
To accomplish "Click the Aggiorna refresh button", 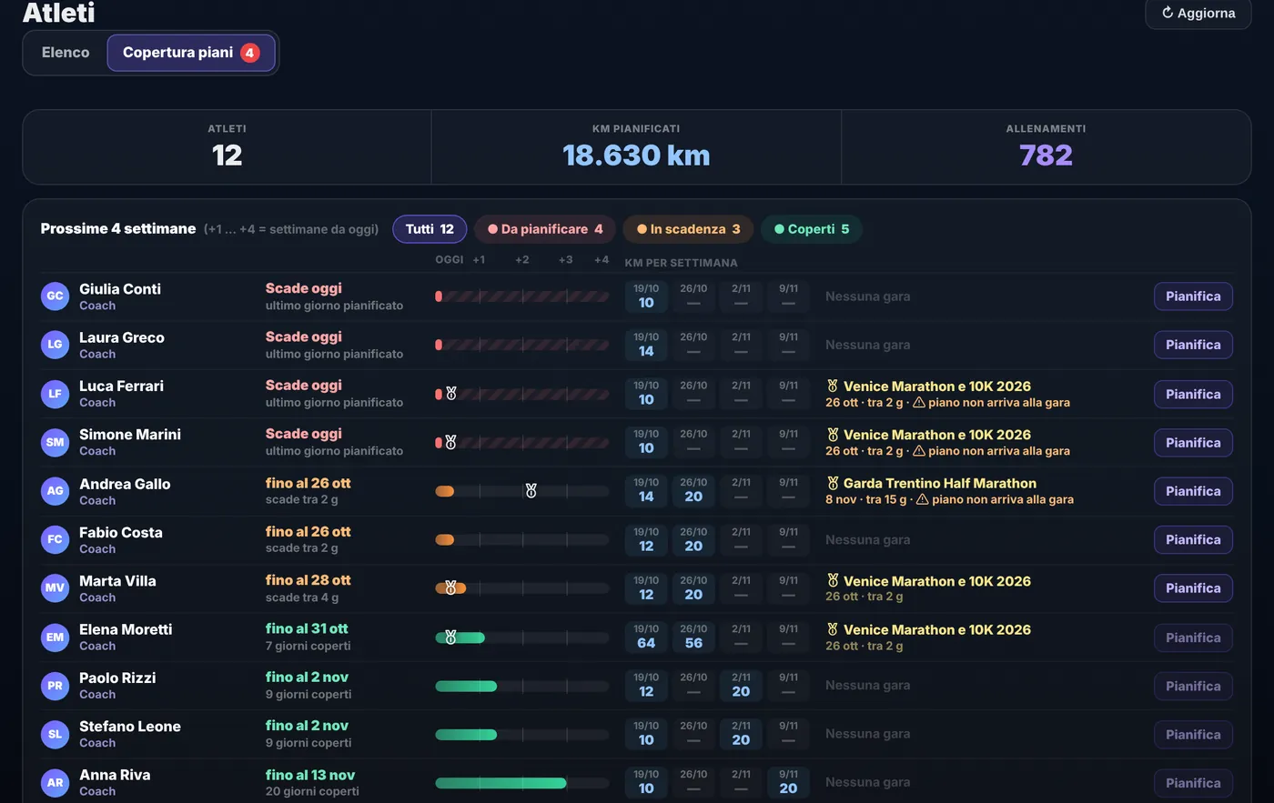I will tap(1198, 14).
